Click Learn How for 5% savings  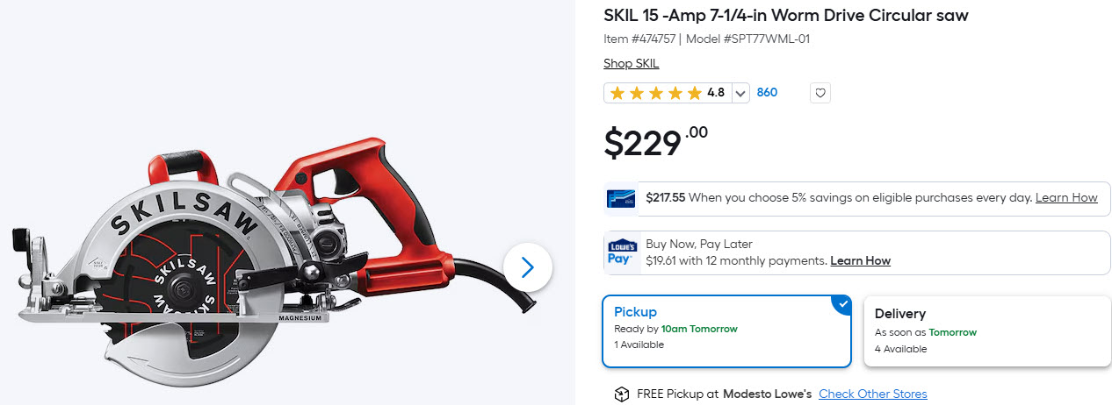click(x=1066, y=198)
